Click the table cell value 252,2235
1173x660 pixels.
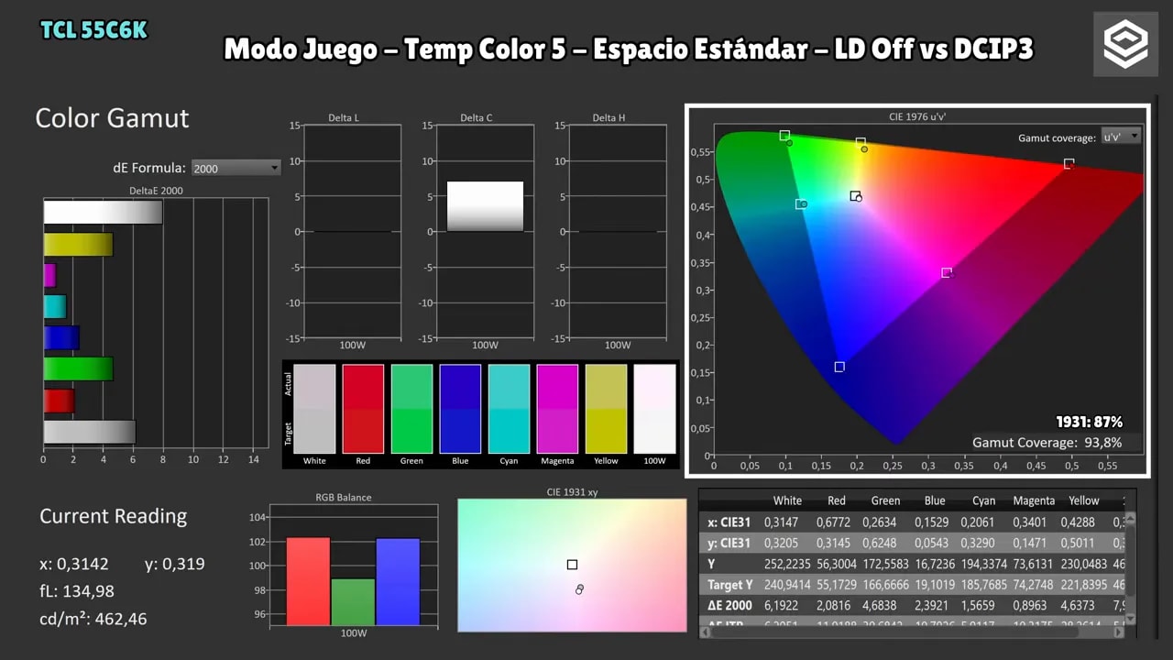click(x=787, y=565)
